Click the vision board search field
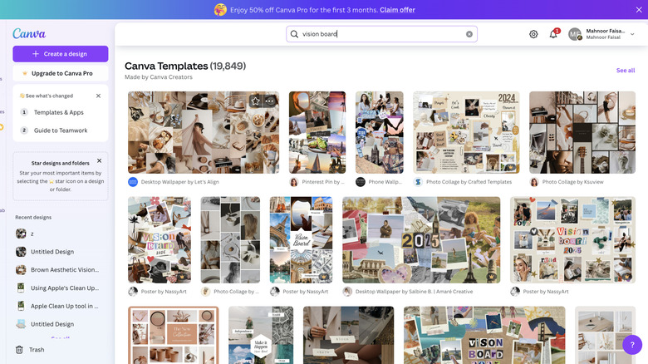The width and height of the screenshot is (648, 364). pyautogui.click(x=382, y=34)
